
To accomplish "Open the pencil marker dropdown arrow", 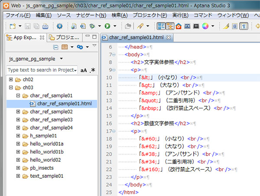I will [x=148, y=26].
